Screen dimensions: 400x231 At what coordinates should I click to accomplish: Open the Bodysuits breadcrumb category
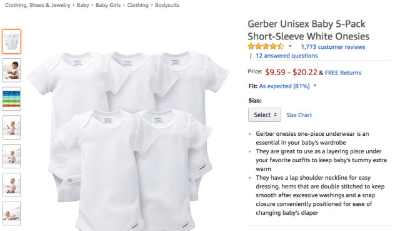pos(167,5)
